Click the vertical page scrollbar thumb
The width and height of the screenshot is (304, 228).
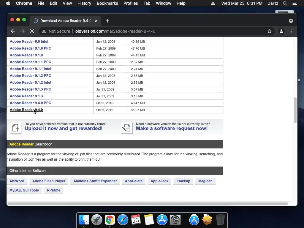point(295,110)
